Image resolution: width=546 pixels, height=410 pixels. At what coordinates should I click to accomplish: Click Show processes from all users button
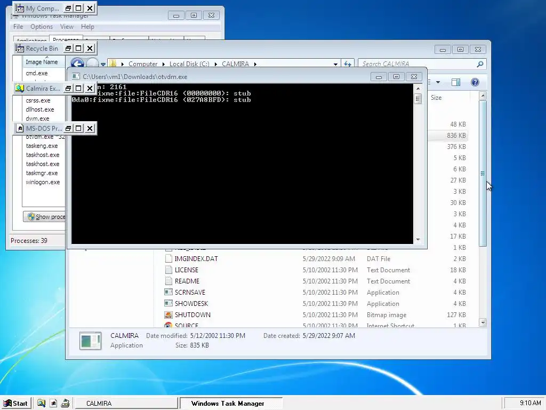point(45,217)
